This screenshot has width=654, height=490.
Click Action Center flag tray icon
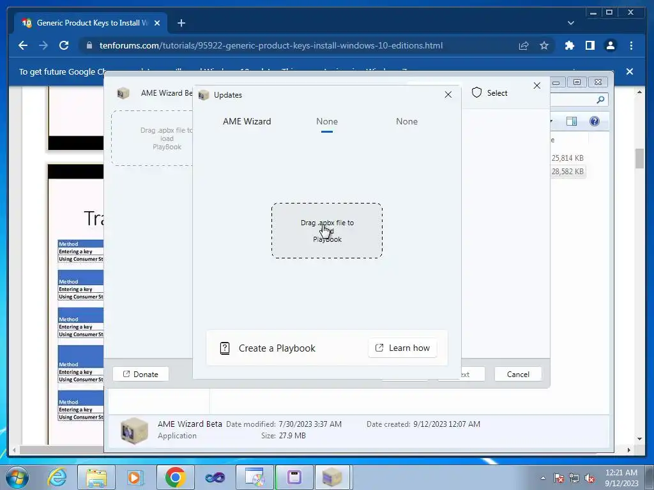(x=558, y=478)
